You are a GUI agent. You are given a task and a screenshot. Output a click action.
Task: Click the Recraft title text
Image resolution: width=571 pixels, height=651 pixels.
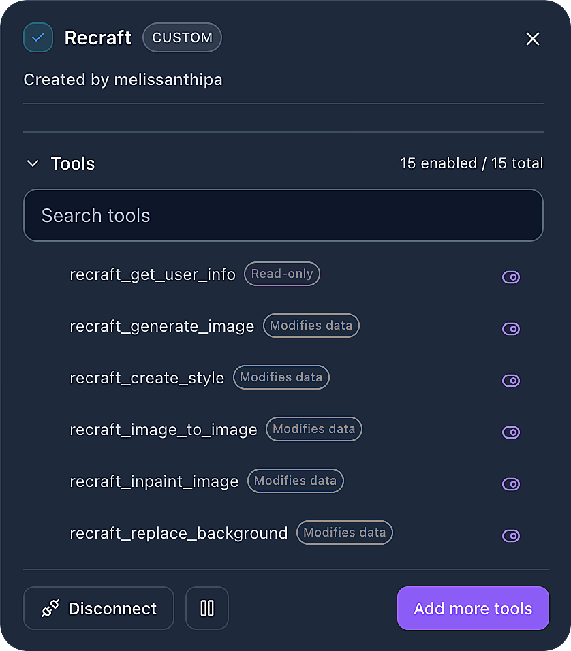[98, 37]
